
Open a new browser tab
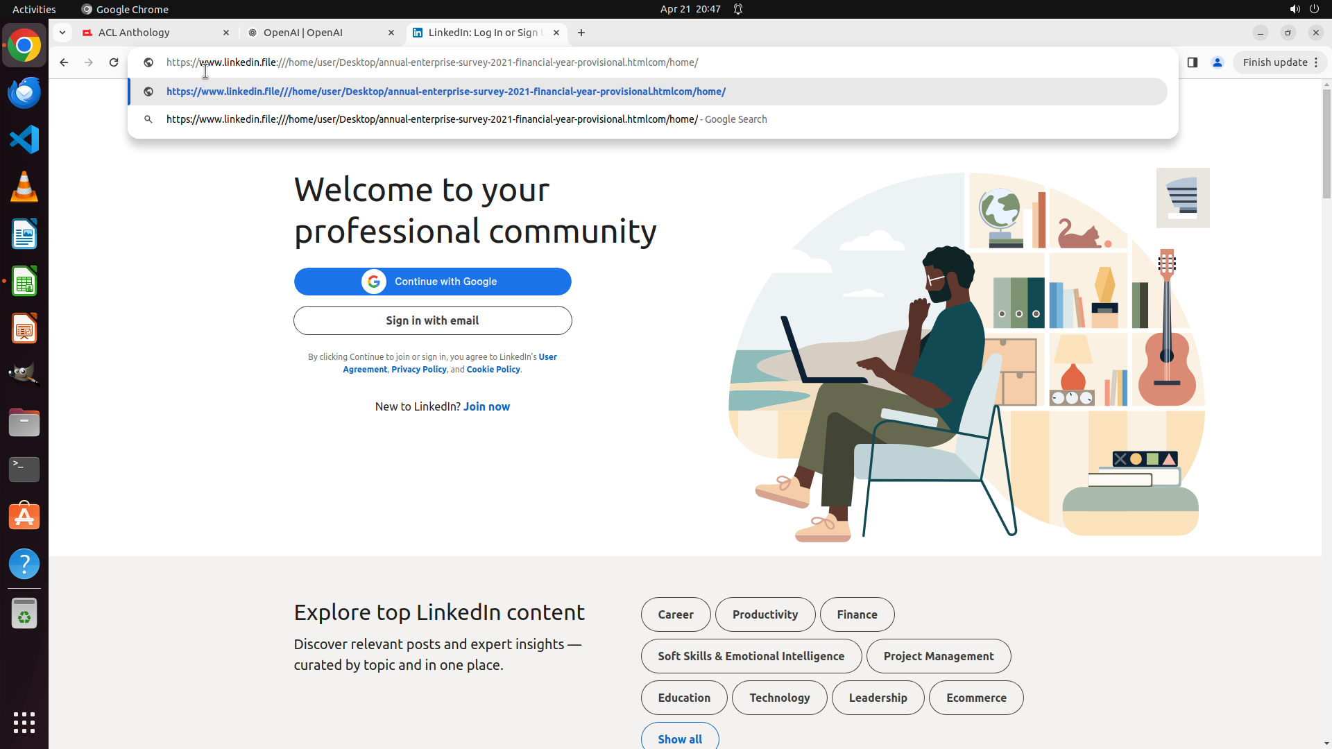click(581, 33)
